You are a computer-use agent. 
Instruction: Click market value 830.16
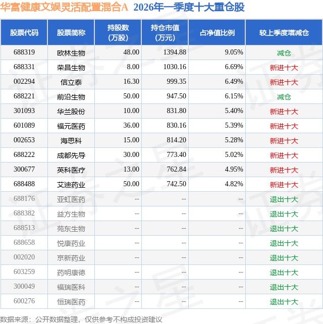177,126
